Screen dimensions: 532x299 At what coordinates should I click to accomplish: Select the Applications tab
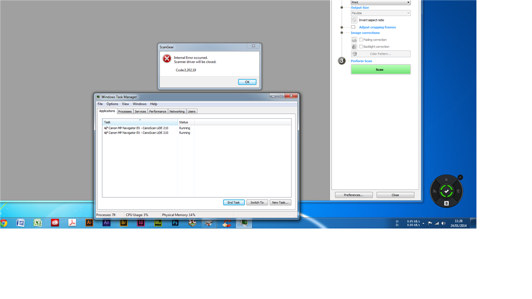coord(107,111)
